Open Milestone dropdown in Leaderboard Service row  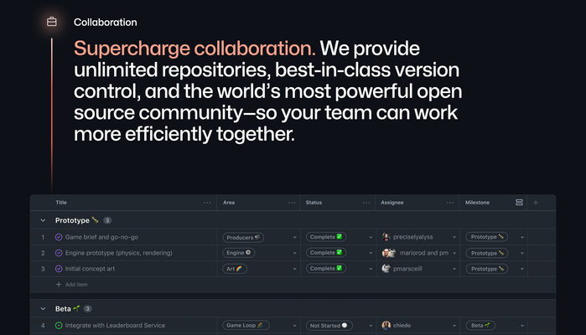522,325
